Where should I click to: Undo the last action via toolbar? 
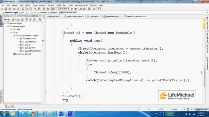click(x=14, y=9)
